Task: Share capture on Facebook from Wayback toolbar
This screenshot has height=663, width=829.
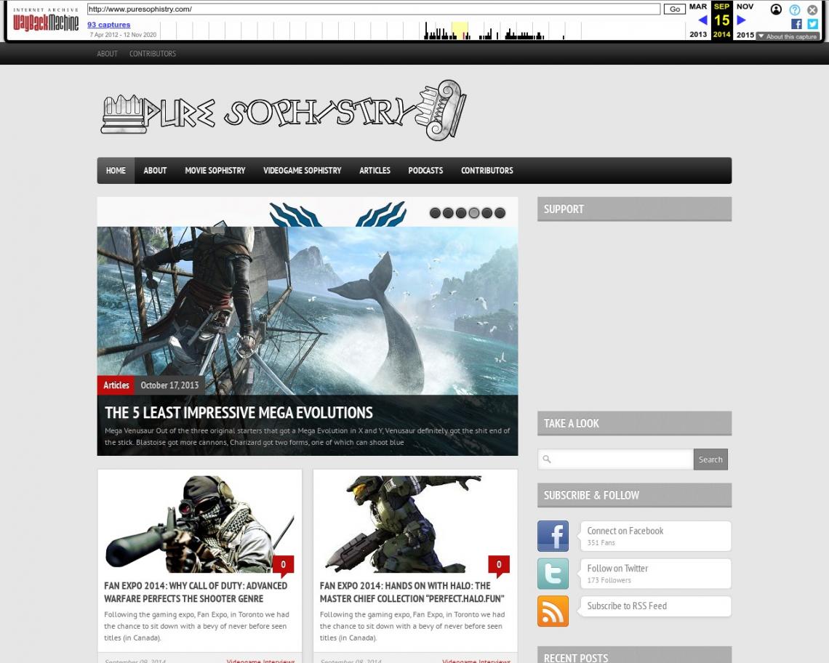Action: point(796,24)
